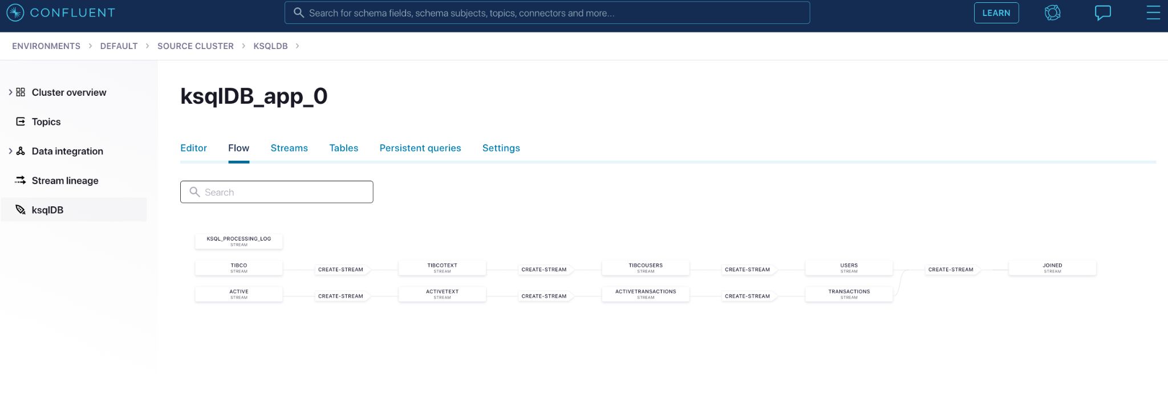This screenshot has width=1168, height=399.
Task: Open Stream lineage in the sidebar
Action: pyautogui.click(x=65, y=181)
